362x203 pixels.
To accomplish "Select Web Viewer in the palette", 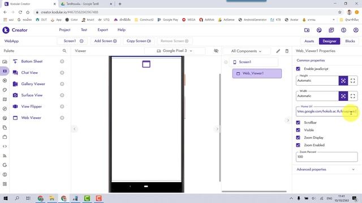I will point(31,118).
